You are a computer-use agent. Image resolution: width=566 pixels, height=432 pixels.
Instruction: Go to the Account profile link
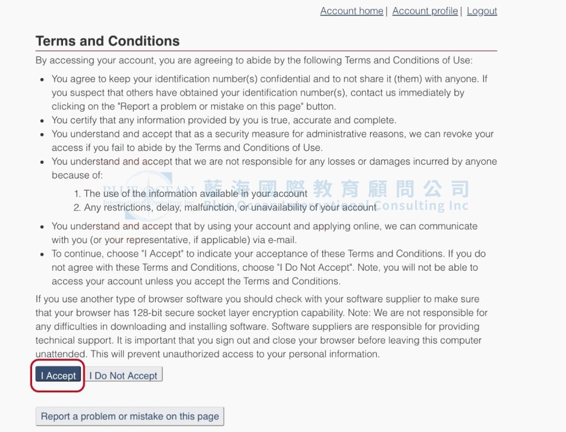425,11
